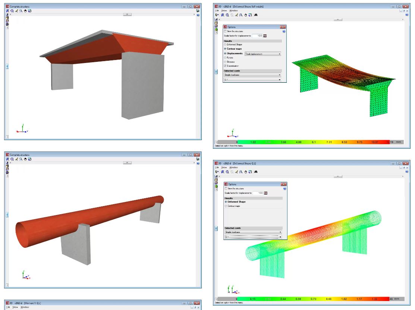This screenshot has width=415, height=310.
Task: Click the exit door icon in Q 1 window toolbar
Action: click(x=217, y=172)
